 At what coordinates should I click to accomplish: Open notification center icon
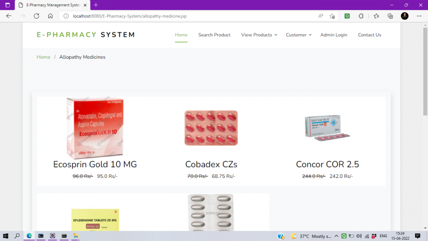tap(418, 236)
